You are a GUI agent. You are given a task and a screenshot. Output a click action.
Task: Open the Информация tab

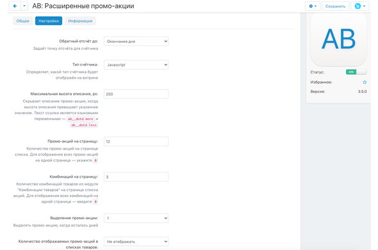click(80, 21)
